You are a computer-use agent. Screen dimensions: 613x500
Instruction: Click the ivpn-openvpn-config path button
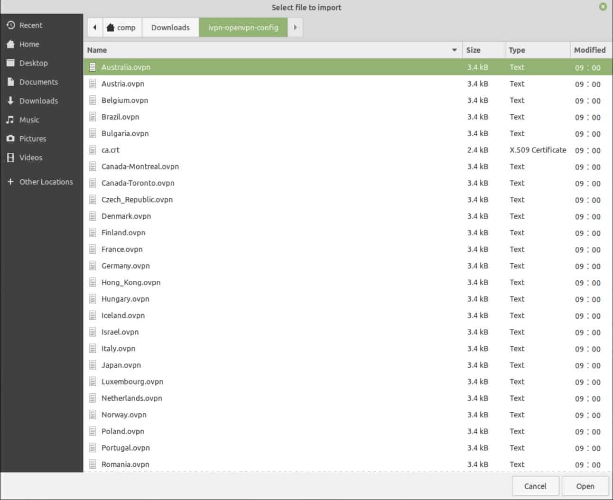point(243,28)
